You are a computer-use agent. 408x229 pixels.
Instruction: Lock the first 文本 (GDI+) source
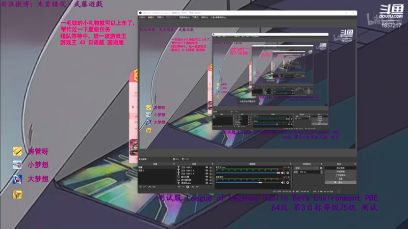(211, 167)
